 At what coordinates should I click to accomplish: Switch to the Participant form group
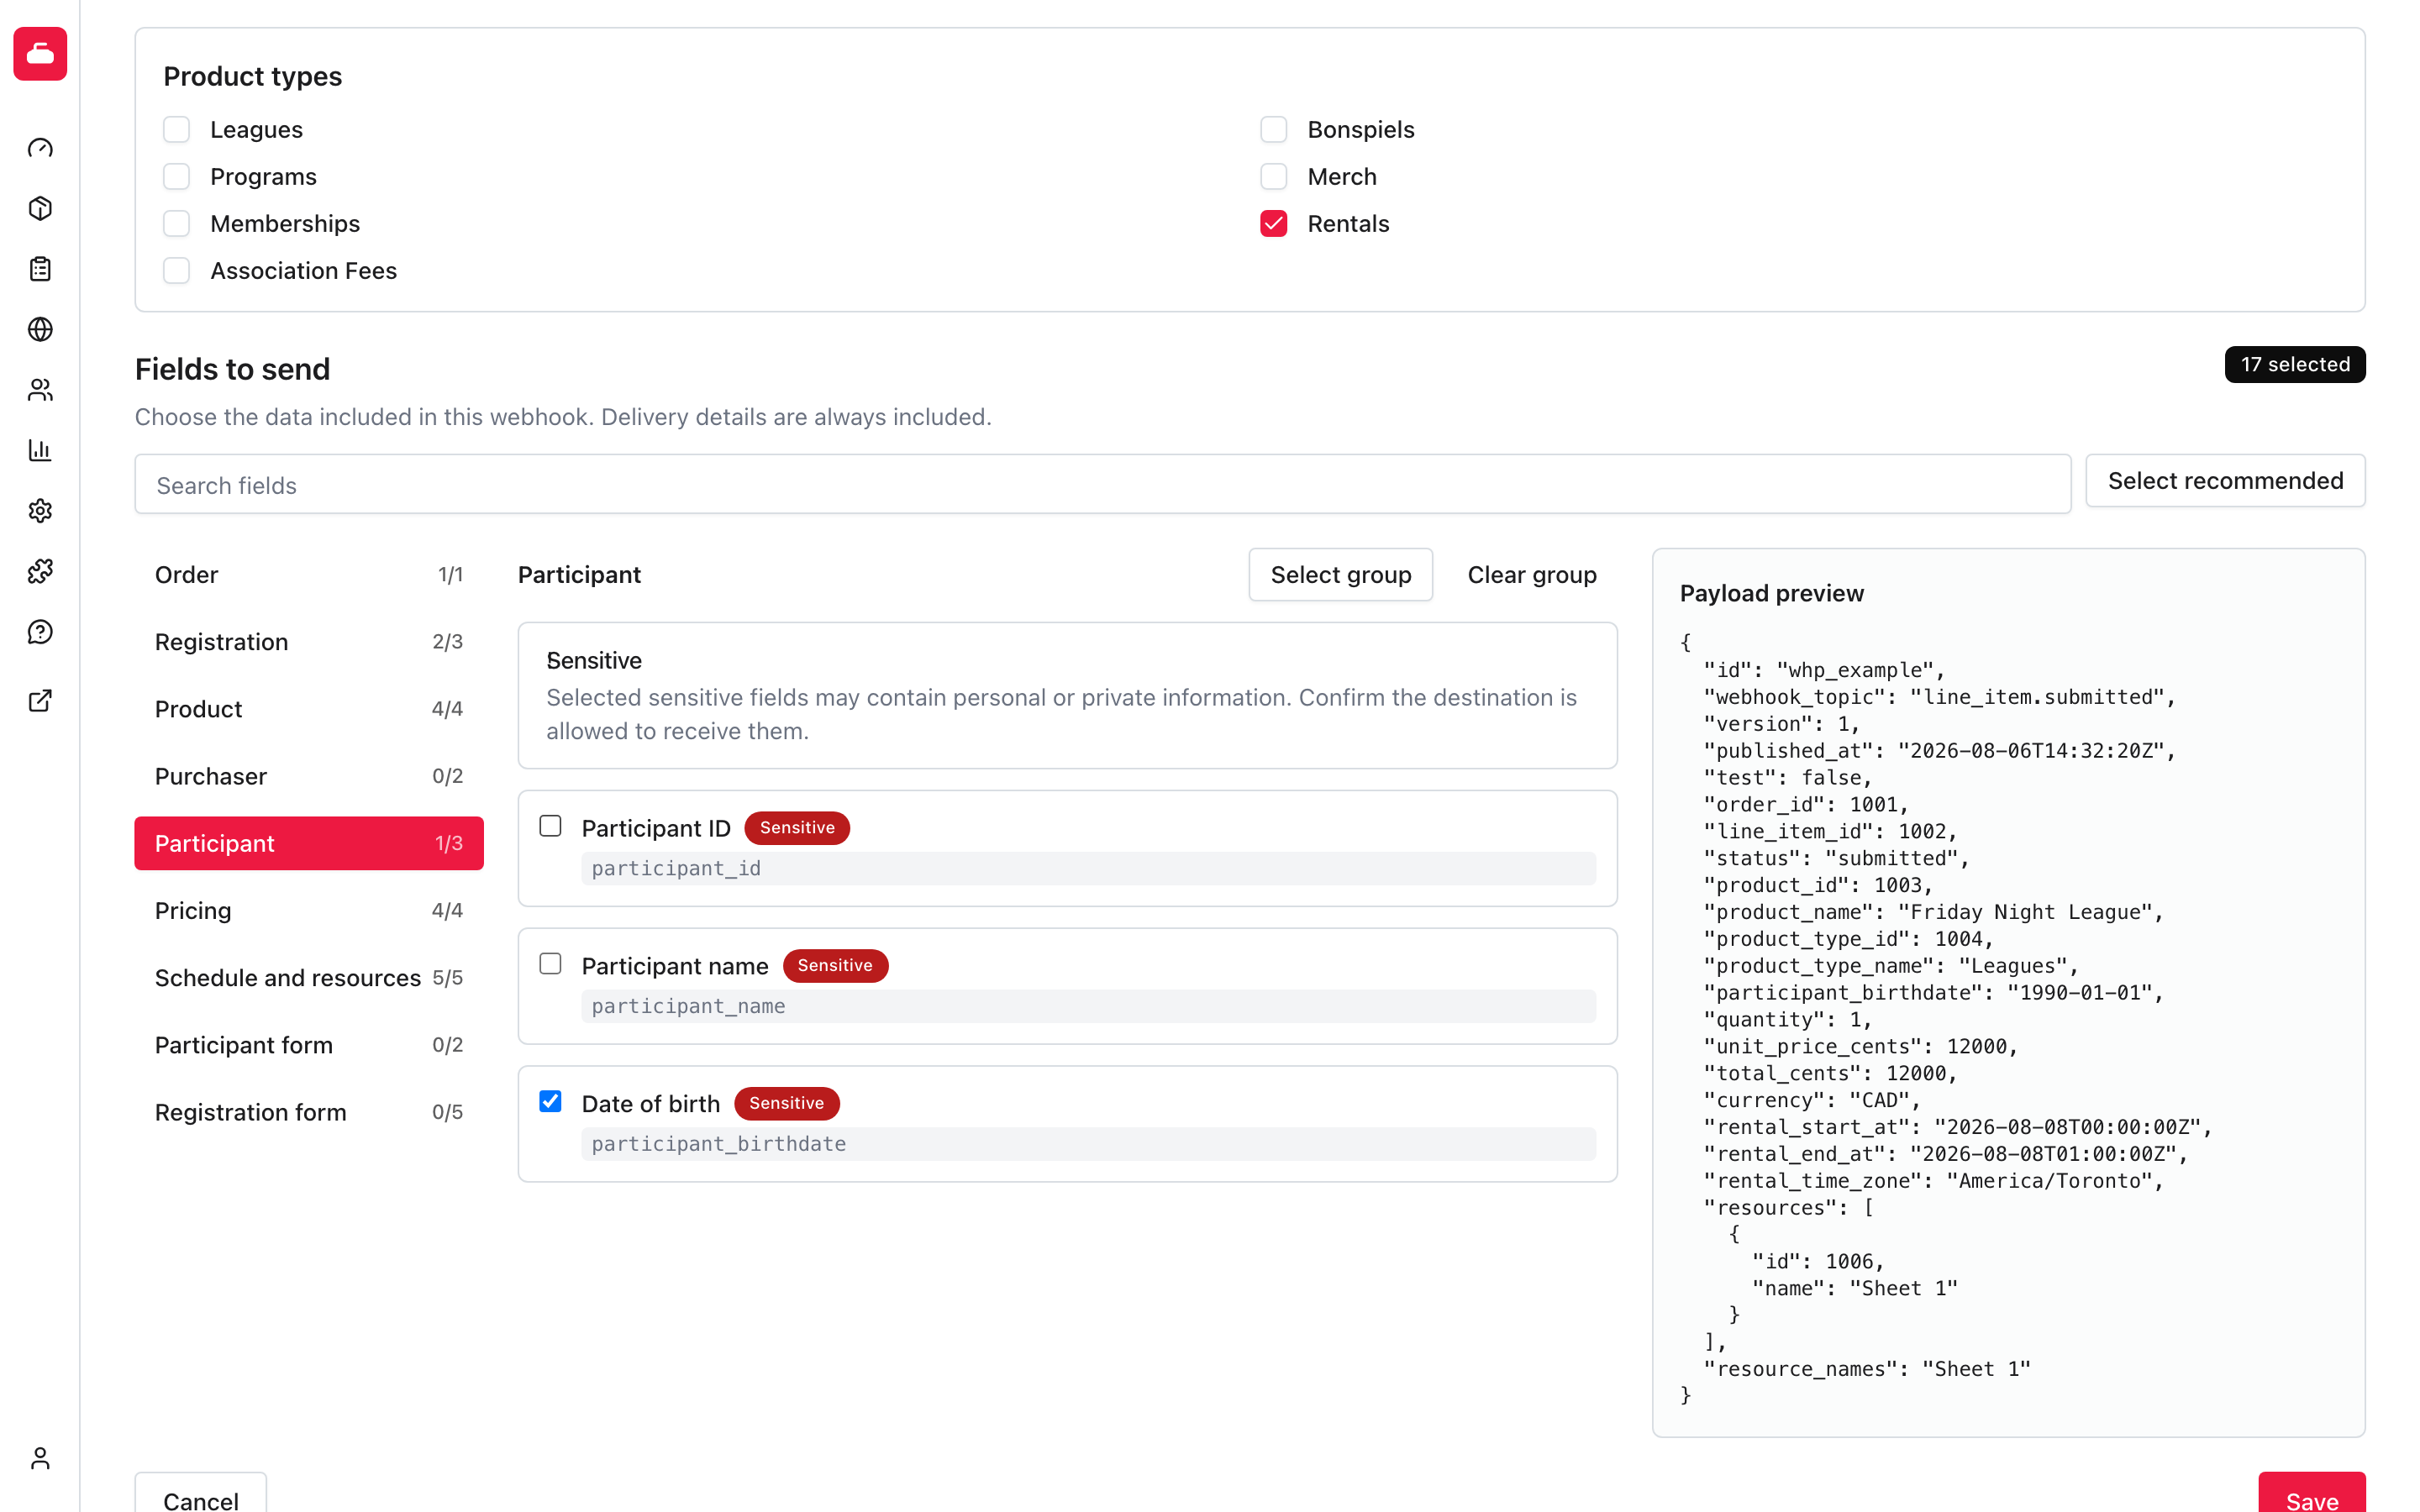[309, 1045]
